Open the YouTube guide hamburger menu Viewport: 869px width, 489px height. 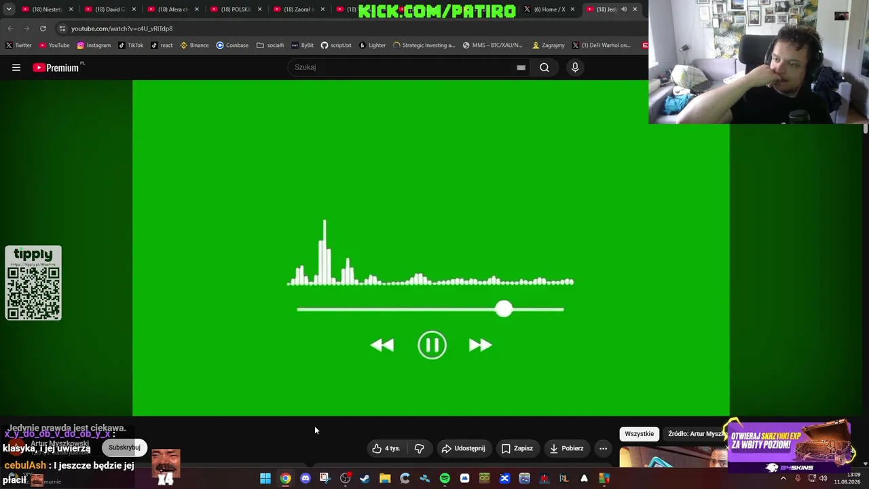[x=16, y=67]
